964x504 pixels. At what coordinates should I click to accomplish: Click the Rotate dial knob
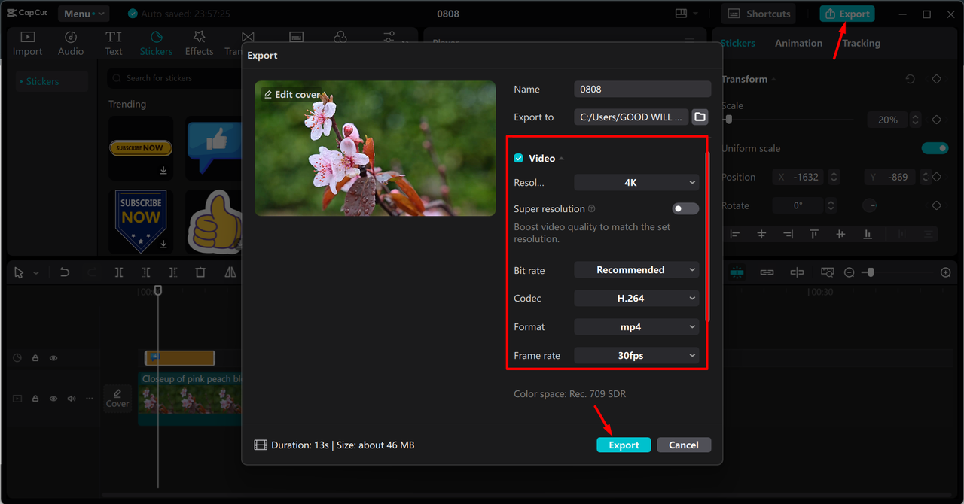[x=869, y=205]
